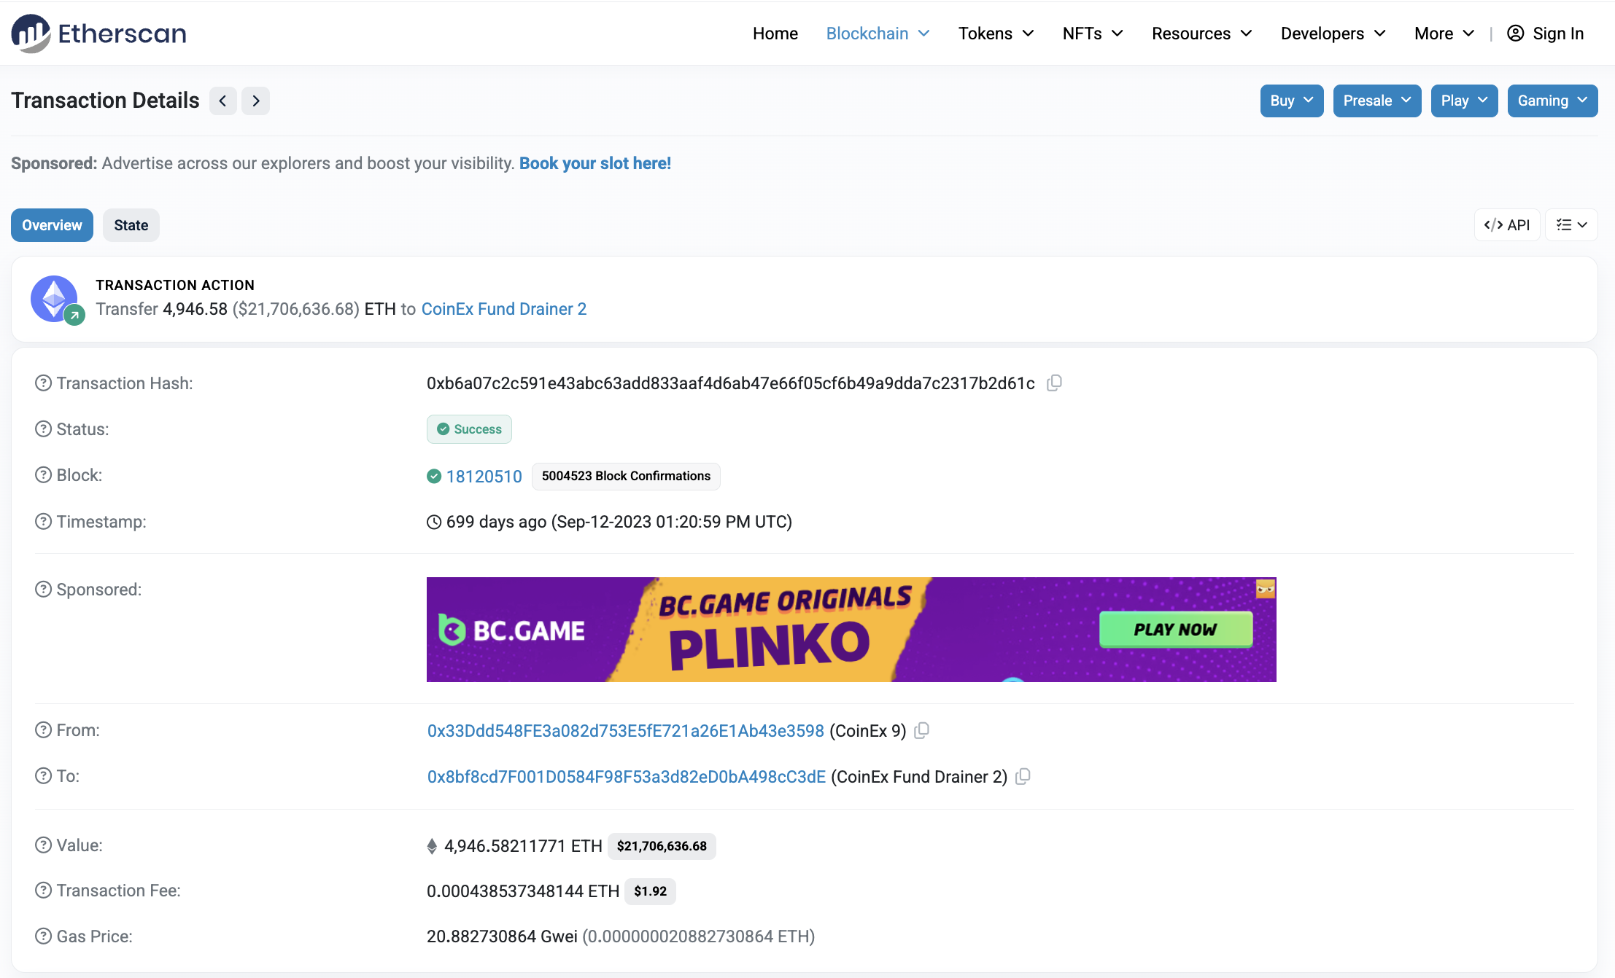Click the BC.GAME Plinko ad banner
Screen dimensions: 1615x978
tap(851, 630)
